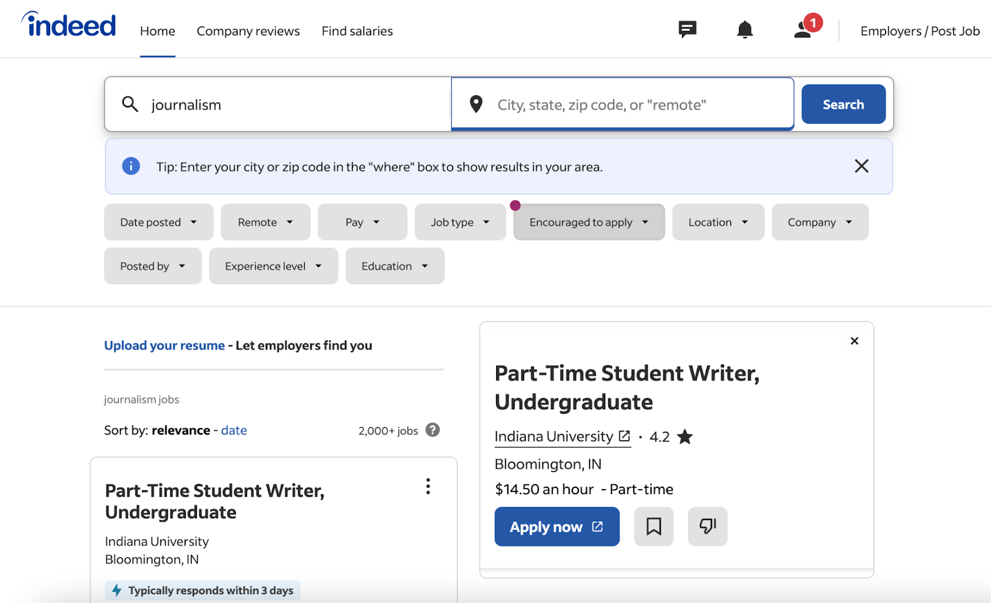Expand the Remote filter
The height and width of the screenshot is (603, 991).
click(265, 222)
